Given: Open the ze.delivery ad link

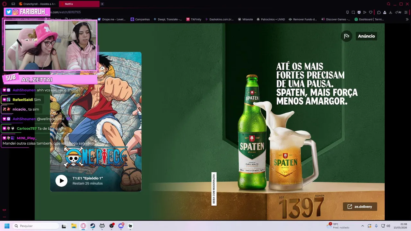Looking at the screenshot, I should 360,207.
